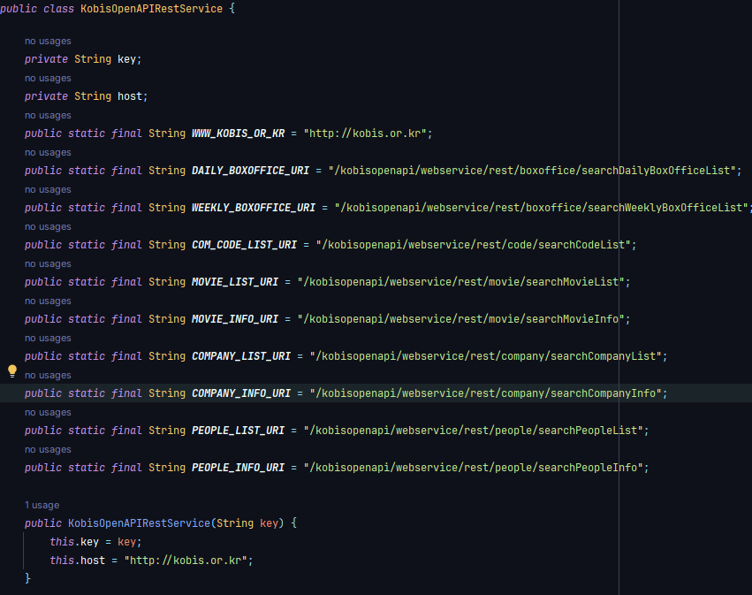This screenshot has width=752, height=595.
Task: Click 'no usages' hint above WWW_KOBIS_OR_KR
Action: (48, 116)
